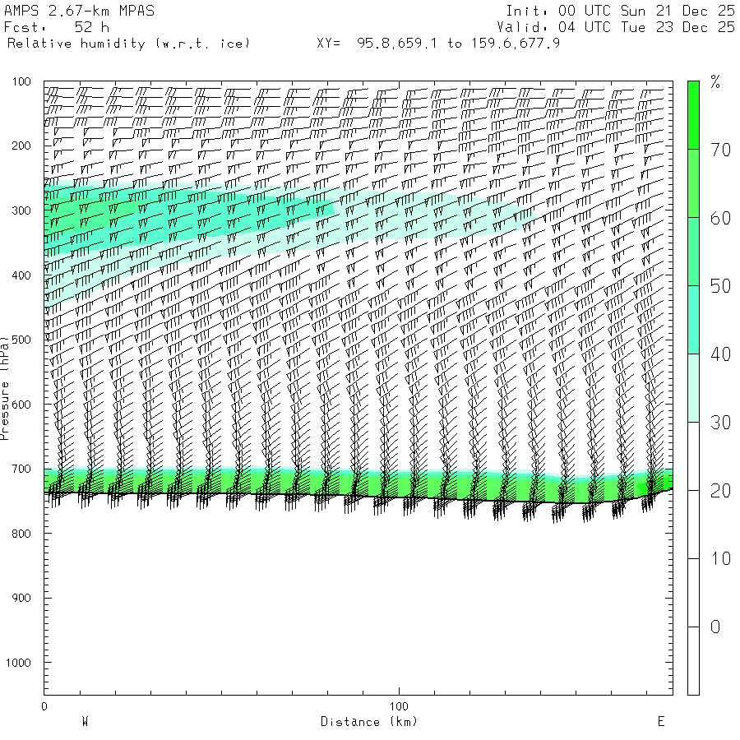Click the colorbar label 20
Viewport: 740px width, 740px height.
(x=720, y=492)
